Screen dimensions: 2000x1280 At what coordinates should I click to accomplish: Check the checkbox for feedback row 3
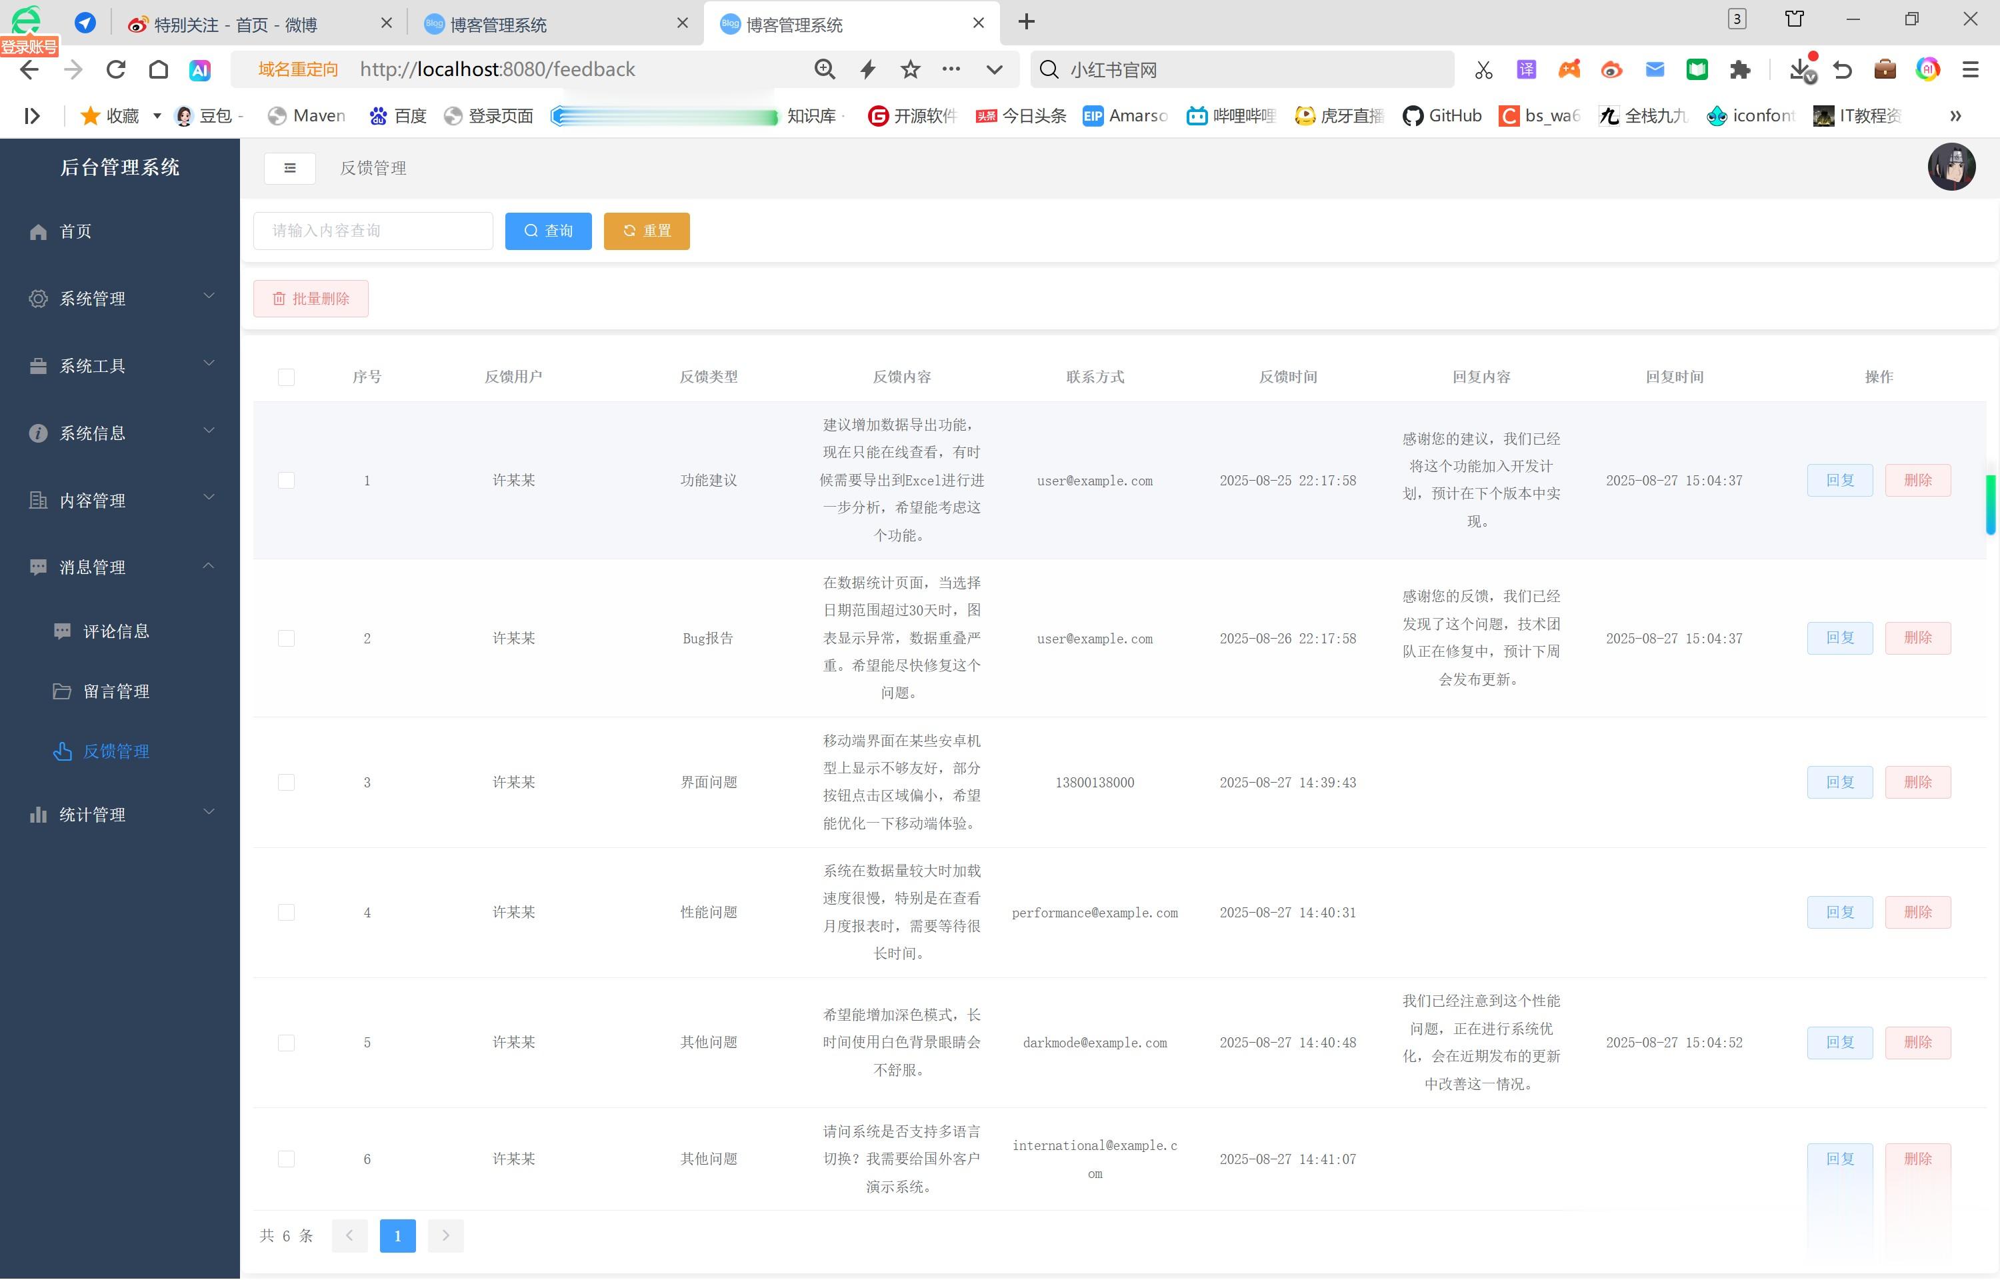point(286,782)
